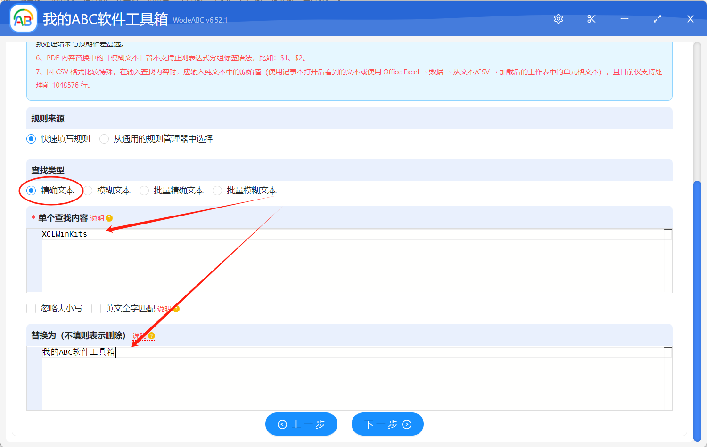Choose the 批量模糊文本 search type

click(217, 191)
